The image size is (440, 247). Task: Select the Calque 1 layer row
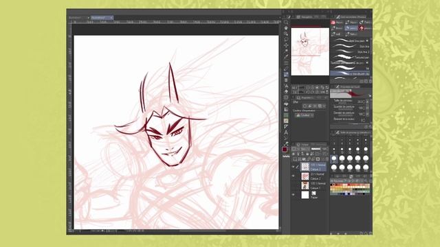click(313, 185)
